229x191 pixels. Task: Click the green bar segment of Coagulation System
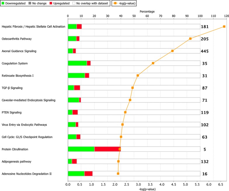(77, 63)
